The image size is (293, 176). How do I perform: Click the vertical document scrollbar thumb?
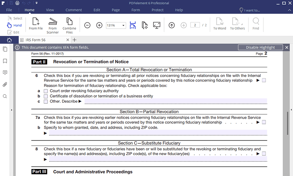288,123
